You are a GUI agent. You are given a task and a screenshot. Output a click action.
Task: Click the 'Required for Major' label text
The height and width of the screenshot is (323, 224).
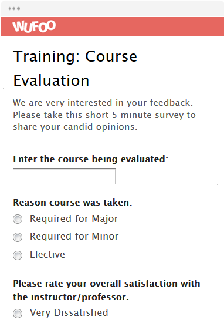tap(74, 219)
